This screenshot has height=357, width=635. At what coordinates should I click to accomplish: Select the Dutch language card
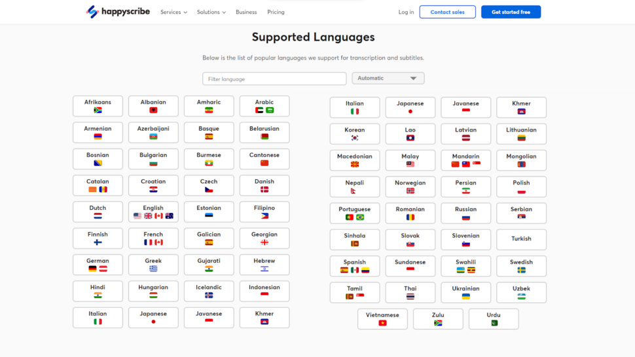coord(98,212)
